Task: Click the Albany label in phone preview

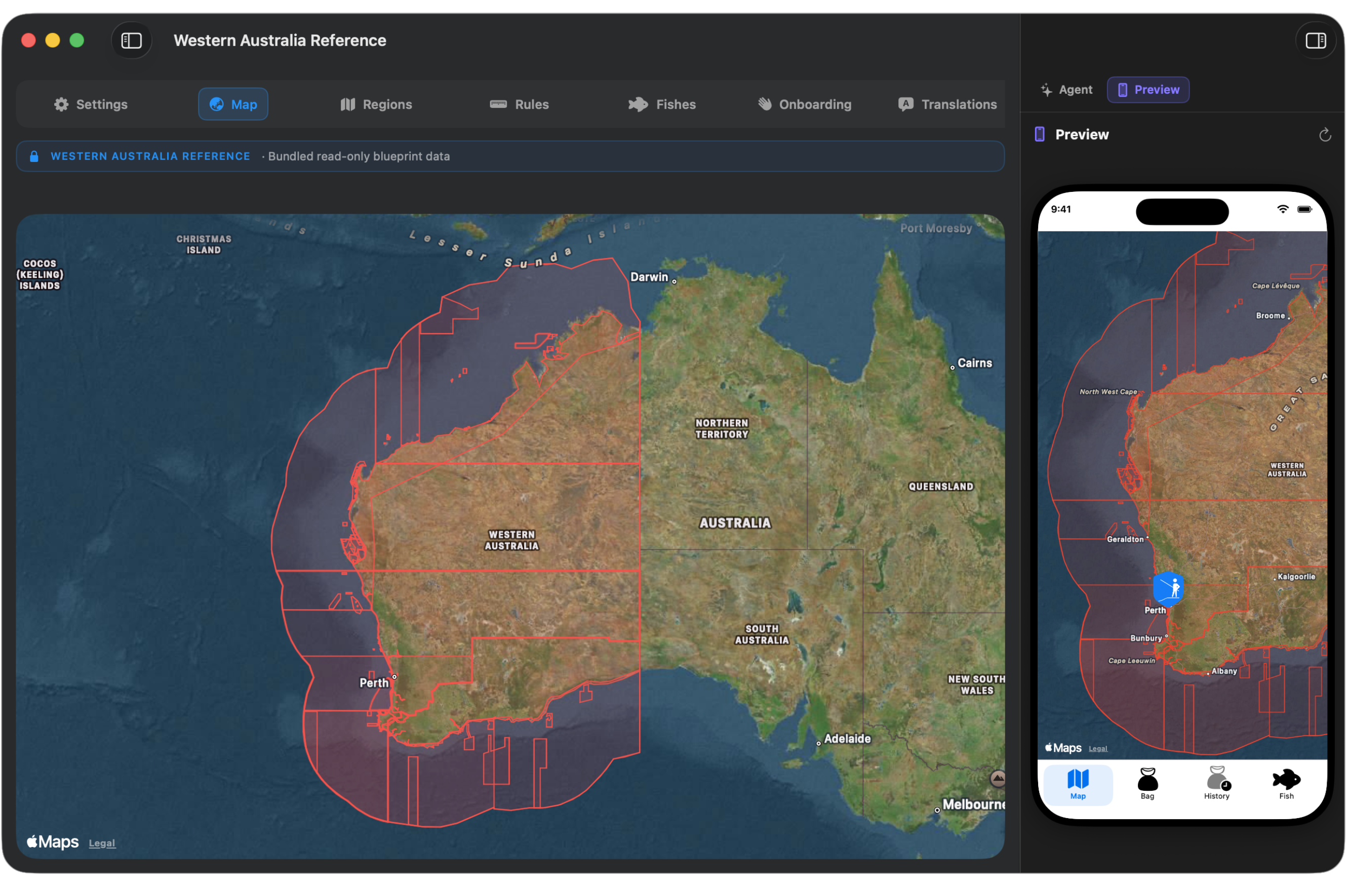Action: tap(1224, 671)
